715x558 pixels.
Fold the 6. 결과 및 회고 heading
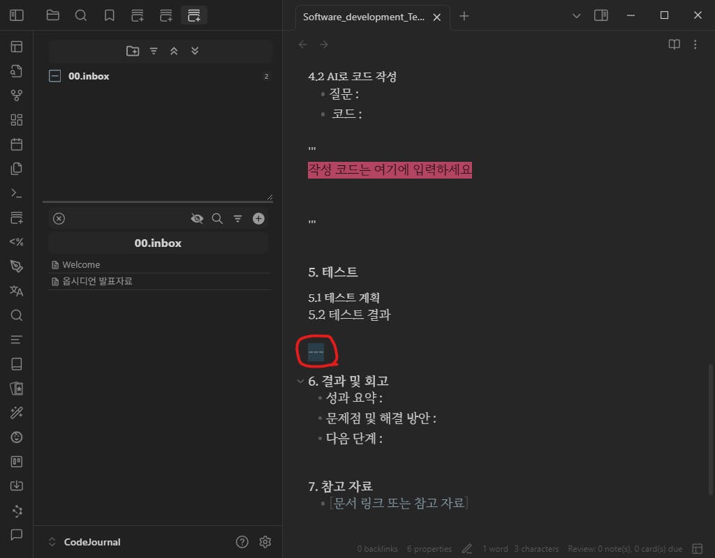click(300, 382)
